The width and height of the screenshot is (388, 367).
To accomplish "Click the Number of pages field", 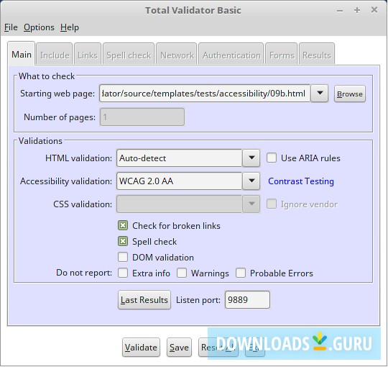I will click(x=142, y=117).
